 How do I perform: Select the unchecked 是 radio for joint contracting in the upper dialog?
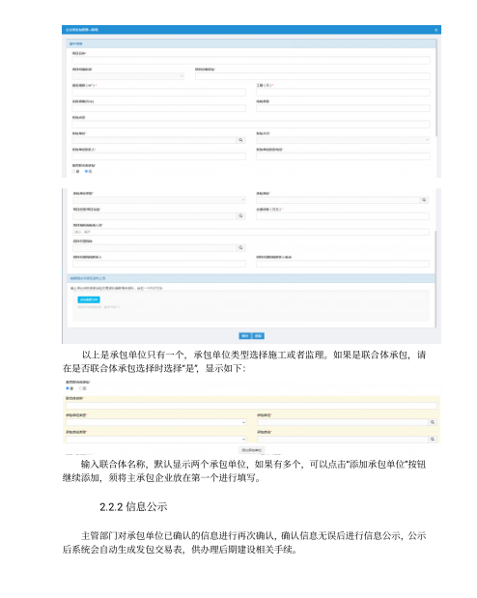coord(74,172)
